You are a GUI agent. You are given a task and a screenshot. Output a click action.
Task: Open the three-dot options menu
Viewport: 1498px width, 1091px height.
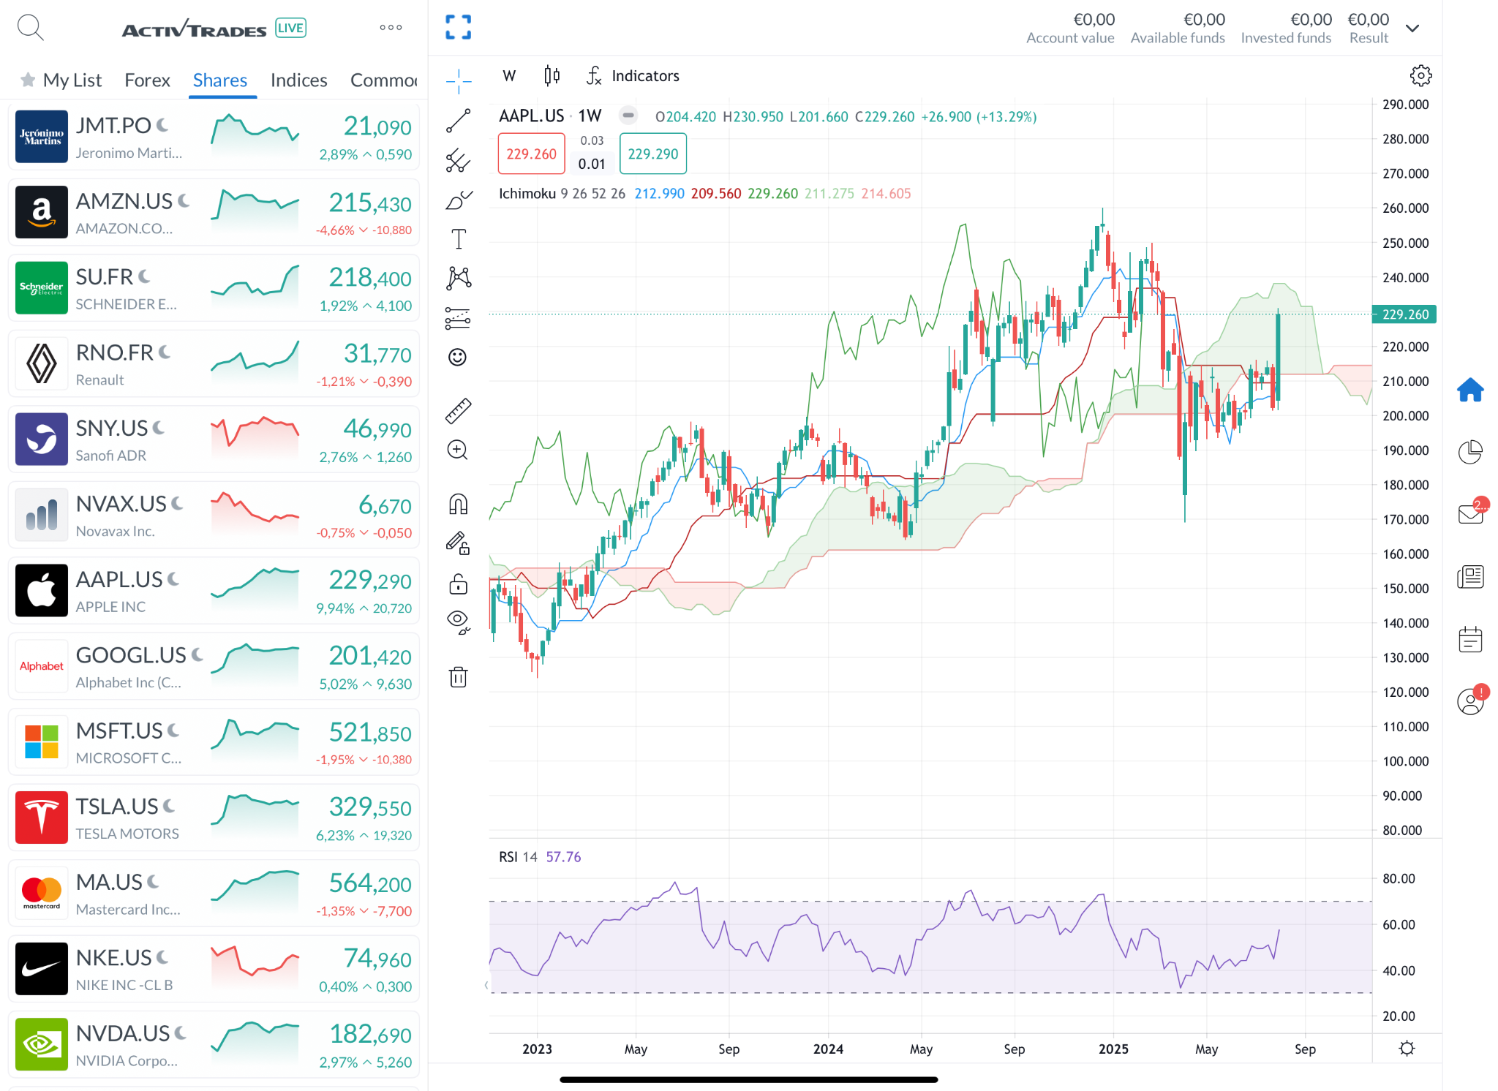[x=391, y=28]
